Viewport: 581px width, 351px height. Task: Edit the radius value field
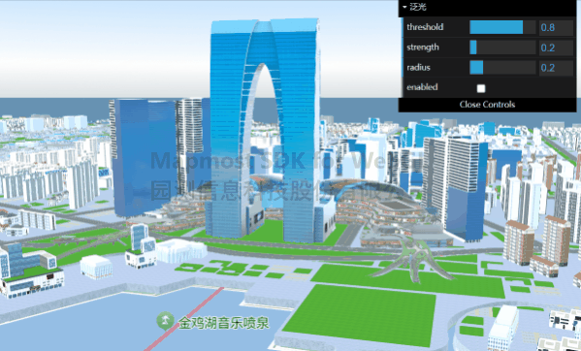point(556,67)
